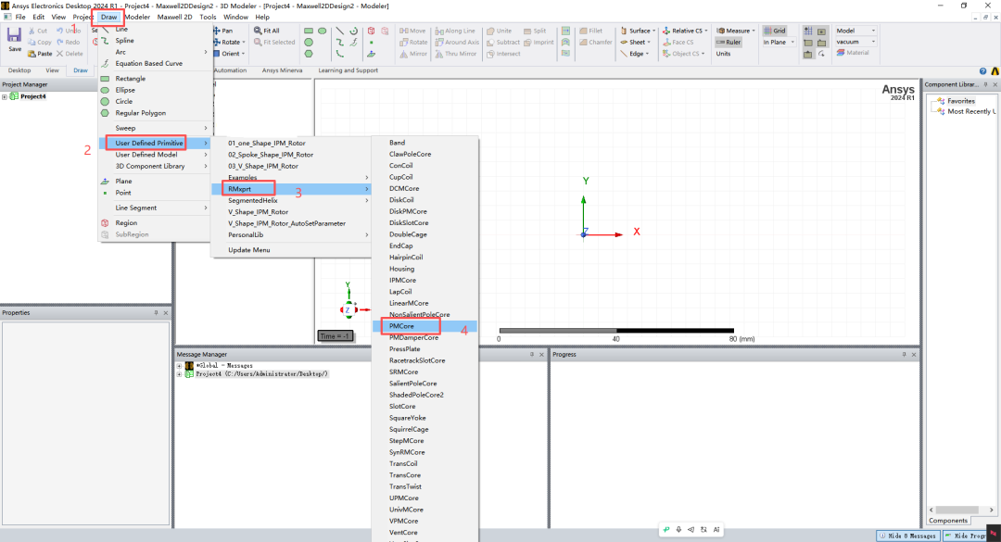Select the Draw Rectangle toolbar icon
This screenshot has height=542, width=1001.
[x=309, y=31]
